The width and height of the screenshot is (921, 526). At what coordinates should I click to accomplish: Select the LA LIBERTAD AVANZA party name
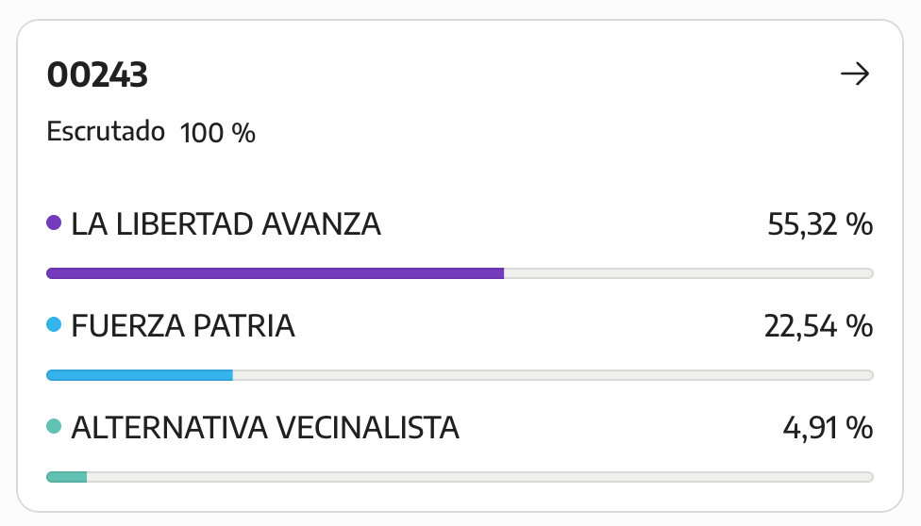pyautogui.click(x=226, y=224)
